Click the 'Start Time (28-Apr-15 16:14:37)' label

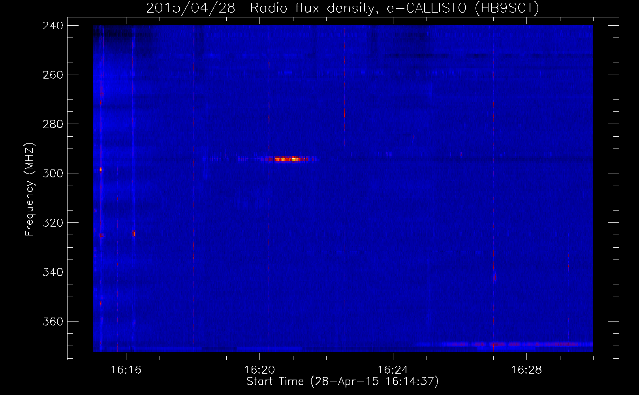342,382
